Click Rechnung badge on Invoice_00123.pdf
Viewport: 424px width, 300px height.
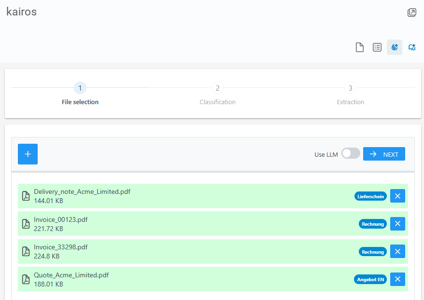373,224
